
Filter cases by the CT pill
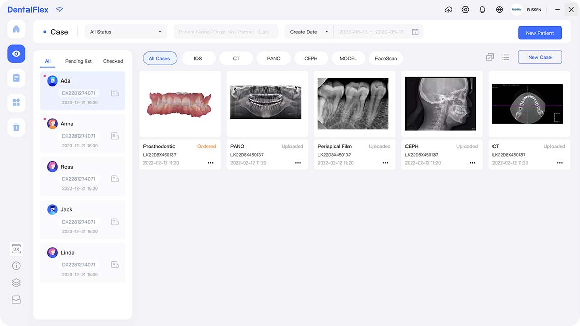[x=236, y=58]
